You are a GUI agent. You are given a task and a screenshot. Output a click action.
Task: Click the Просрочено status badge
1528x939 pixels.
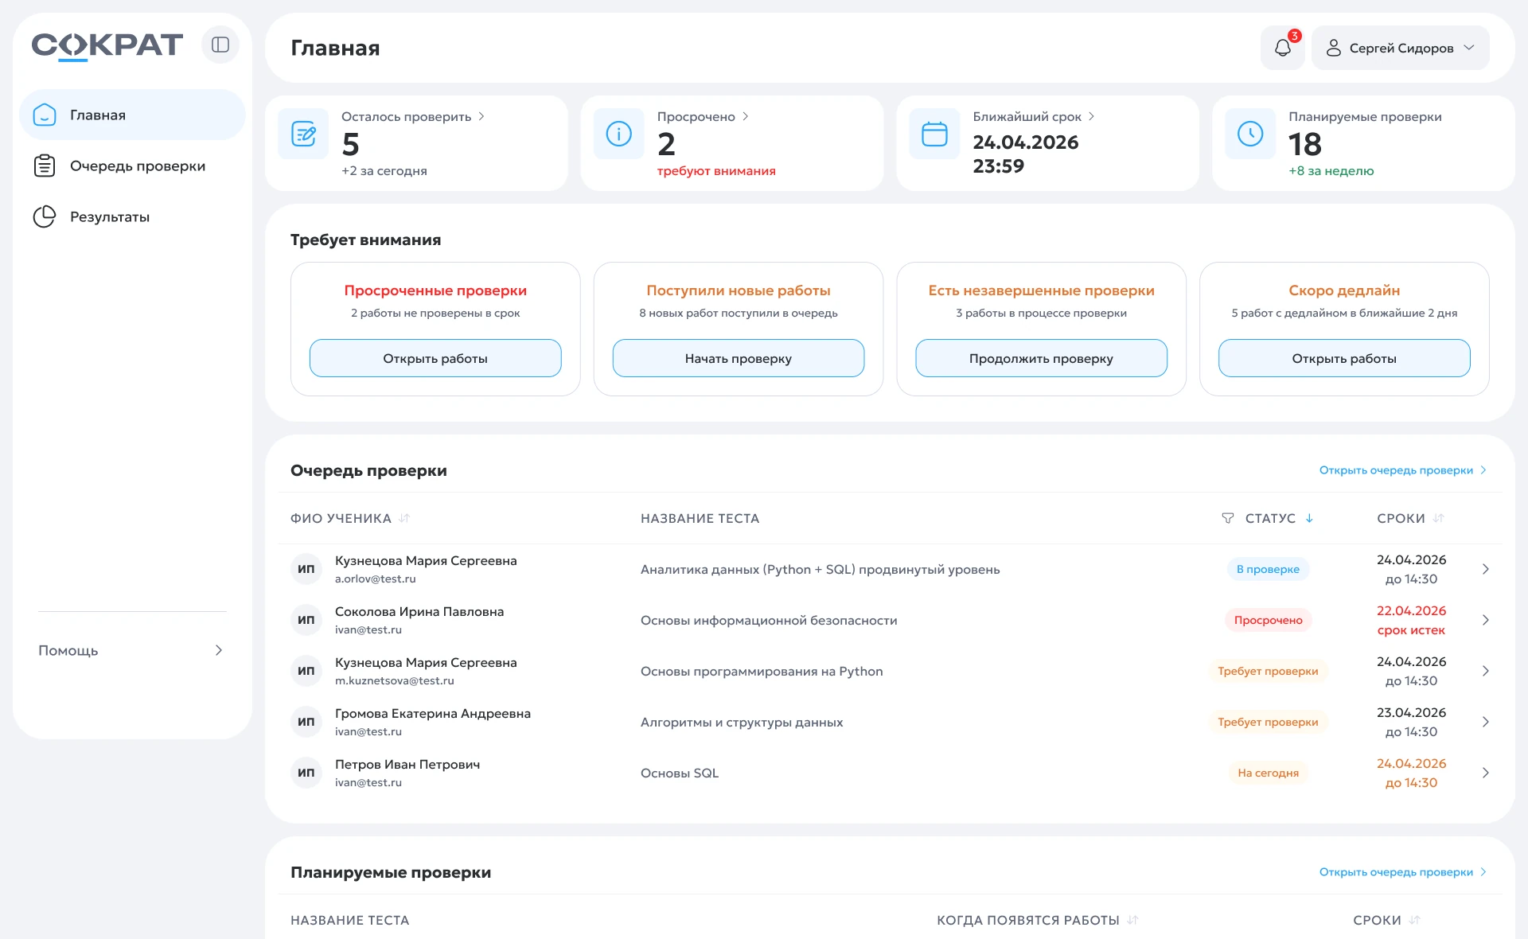coord(1268,620)
